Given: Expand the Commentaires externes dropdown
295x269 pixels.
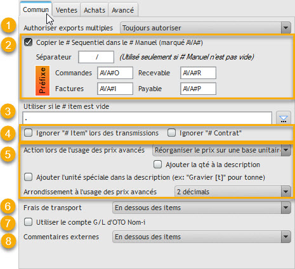Looking at the screenshot, I should (202, 237).
